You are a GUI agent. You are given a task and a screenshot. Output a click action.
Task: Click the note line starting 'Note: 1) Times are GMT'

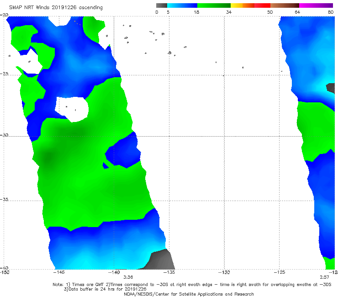192,285
